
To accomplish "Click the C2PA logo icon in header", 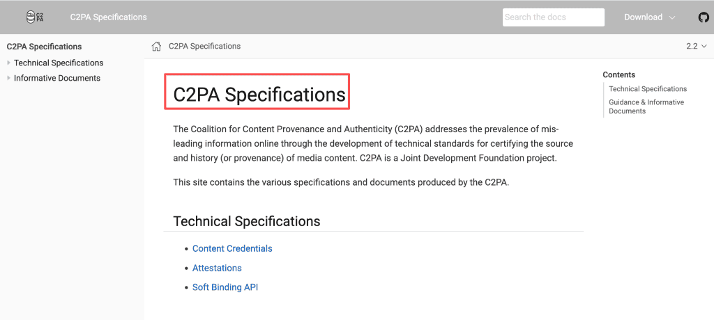I will [36, 17].
